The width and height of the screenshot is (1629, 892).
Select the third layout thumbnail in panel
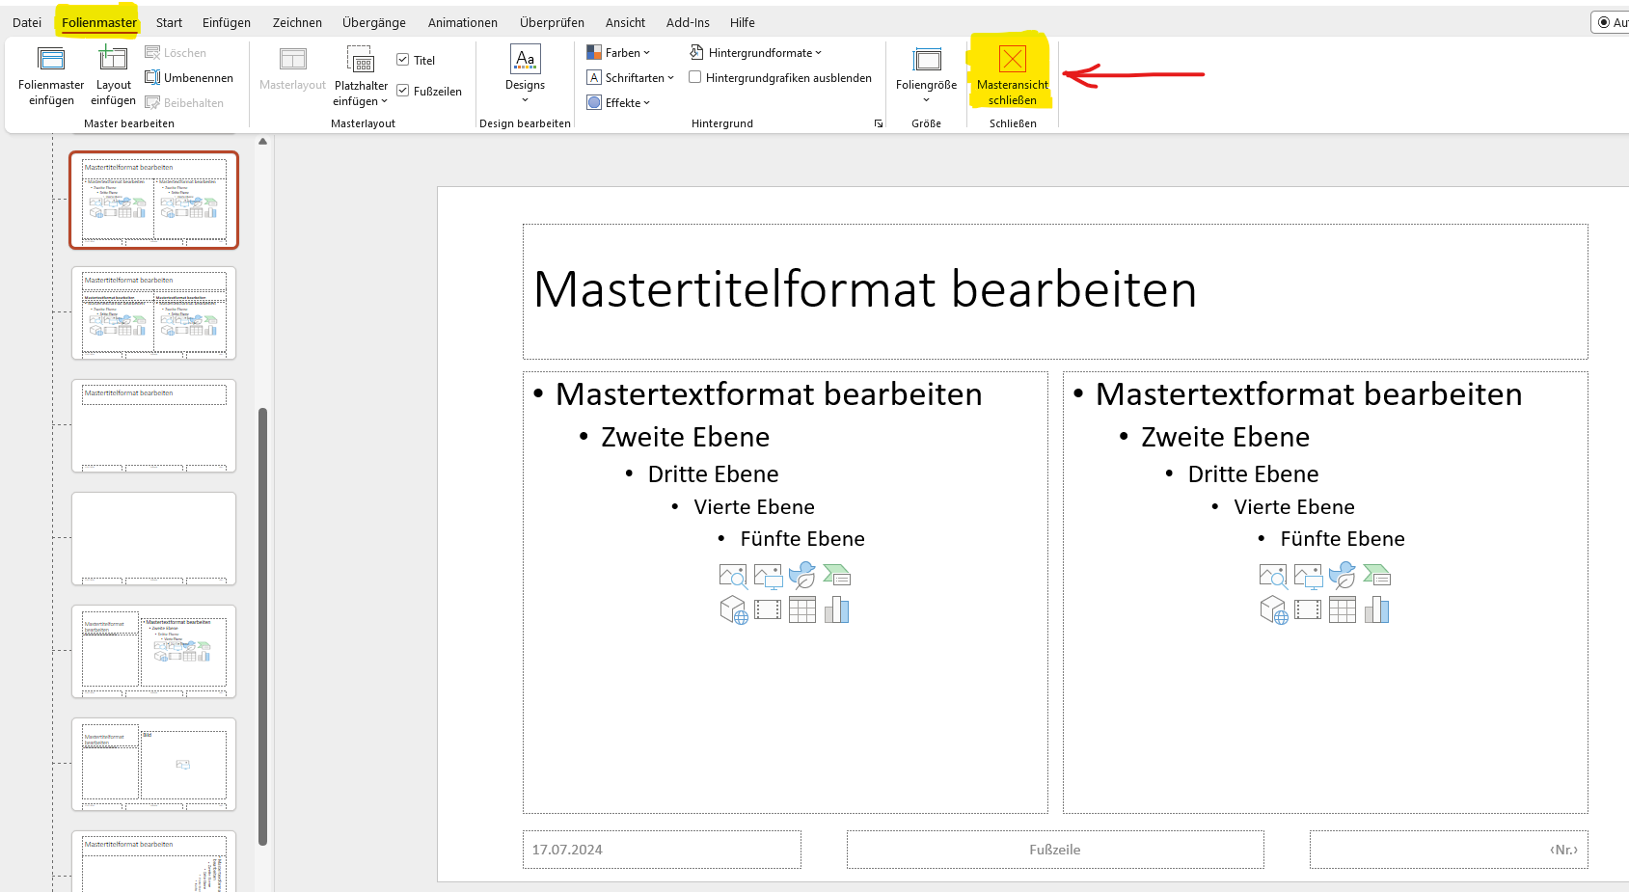(154, 425)
